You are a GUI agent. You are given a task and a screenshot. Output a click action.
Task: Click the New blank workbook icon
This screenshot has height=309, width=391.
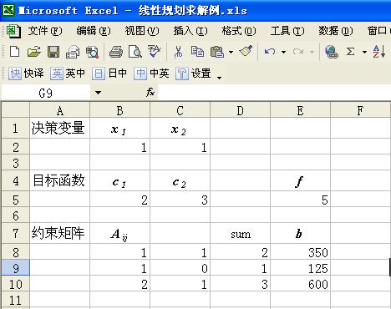tap(14, 52)
